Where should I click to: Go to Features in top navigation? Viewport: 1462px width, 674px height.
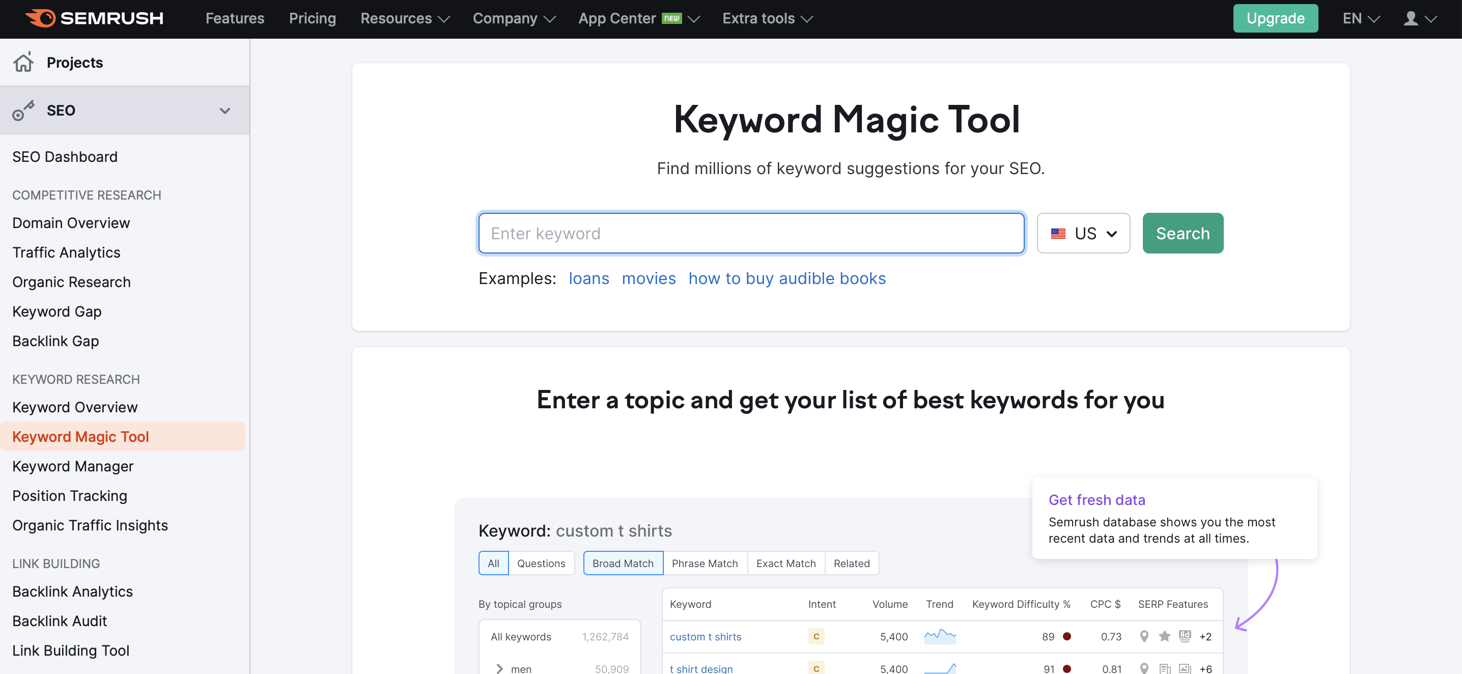(x=234, y=19)
